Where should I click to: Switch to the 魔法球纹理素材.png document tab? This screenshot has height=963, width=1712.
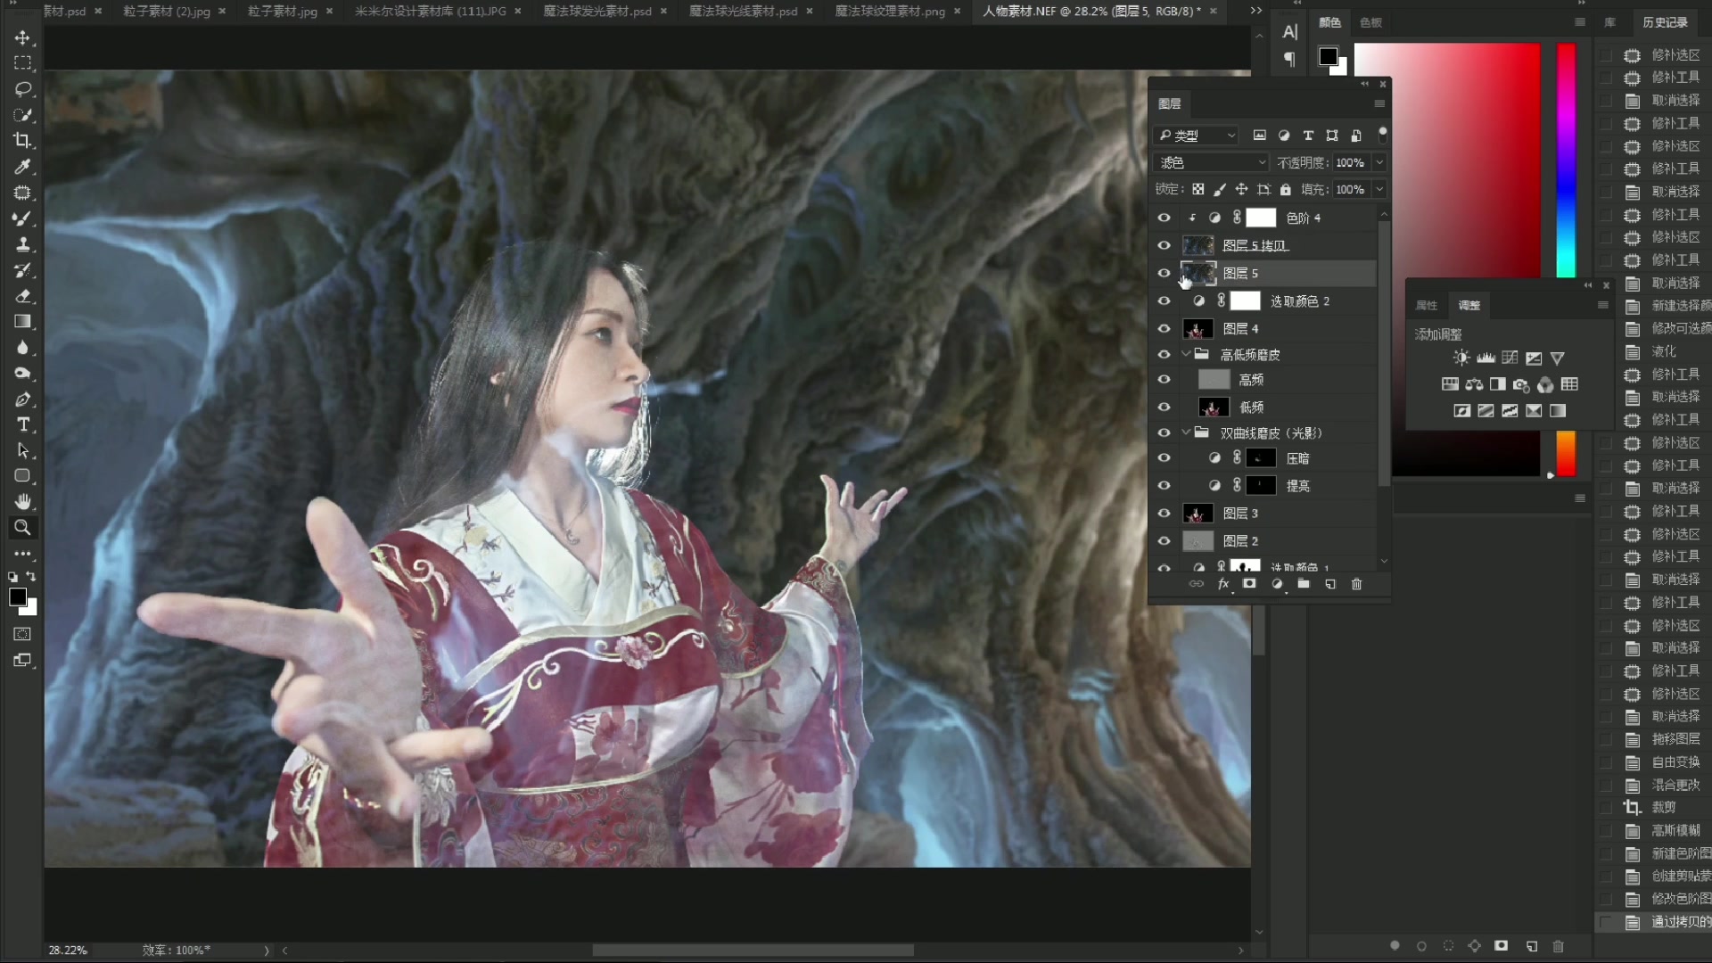[889, 11]
